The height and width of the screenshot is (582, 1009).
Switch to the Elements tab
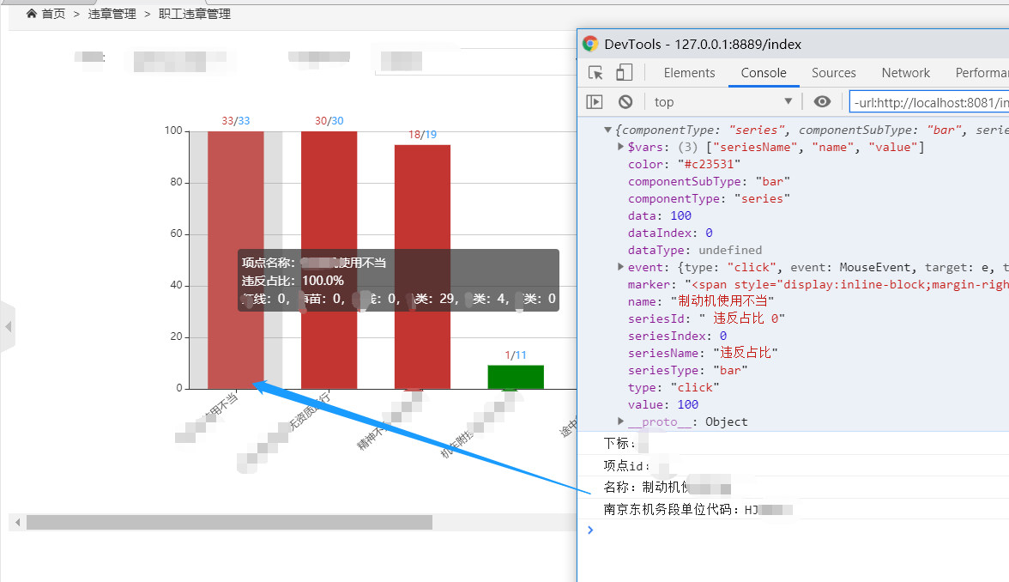tap(689, 73)
